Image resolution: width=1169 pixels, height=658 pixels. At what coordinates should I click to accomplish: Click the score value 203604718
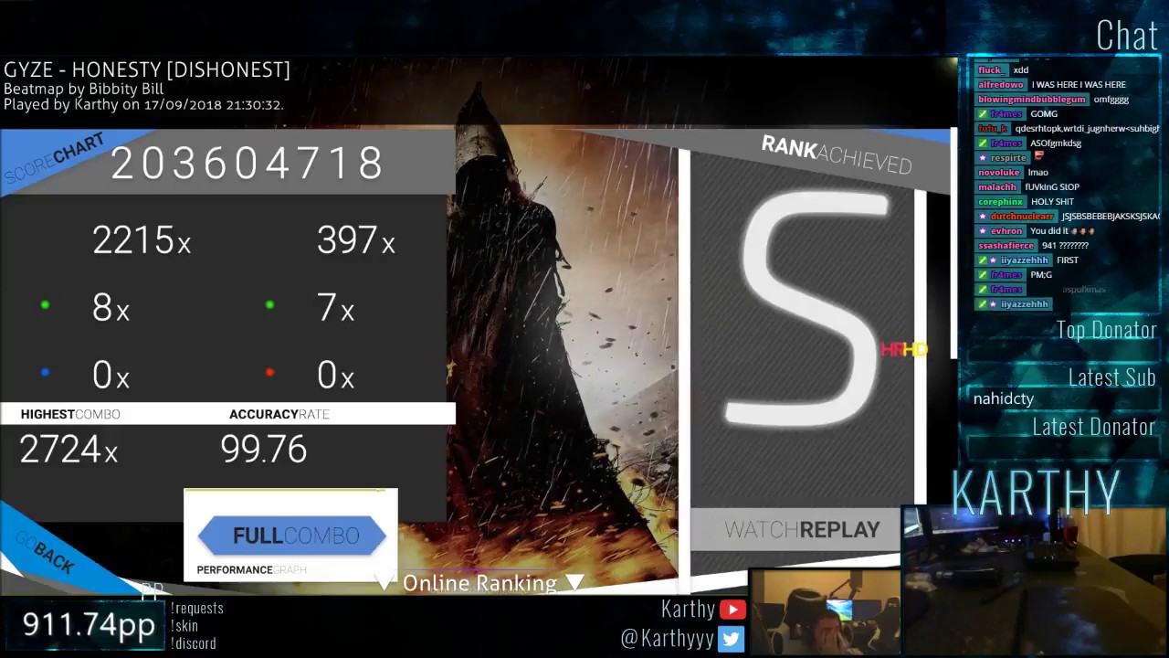point(247,164)
